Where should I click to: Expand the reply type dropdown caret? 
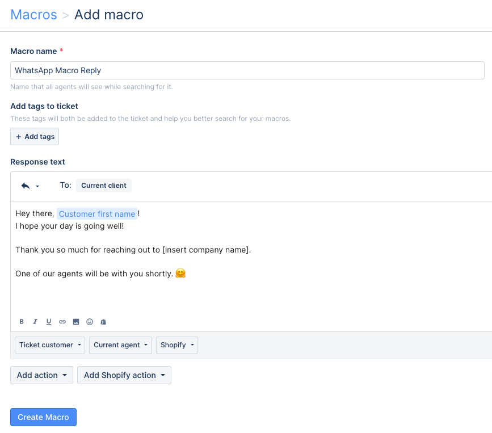pyautogui.click(x=37, y=186)
